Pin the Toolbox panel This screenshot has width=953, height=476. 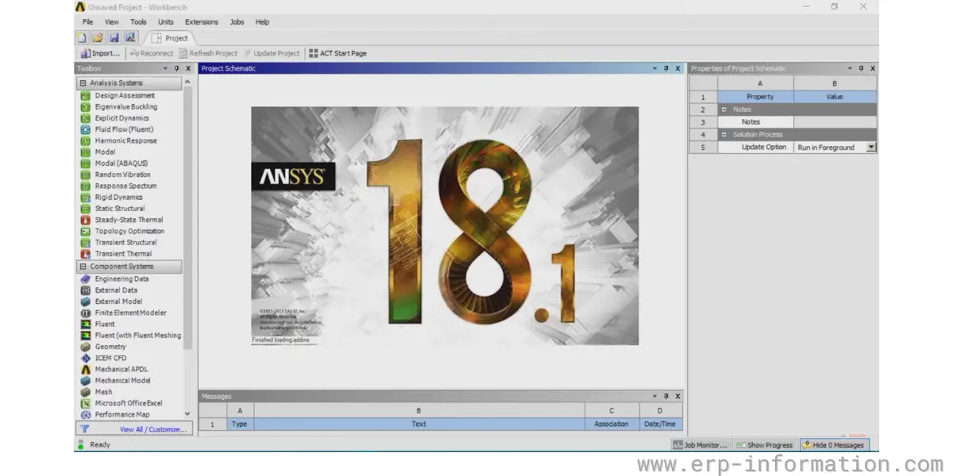[176, 68]
